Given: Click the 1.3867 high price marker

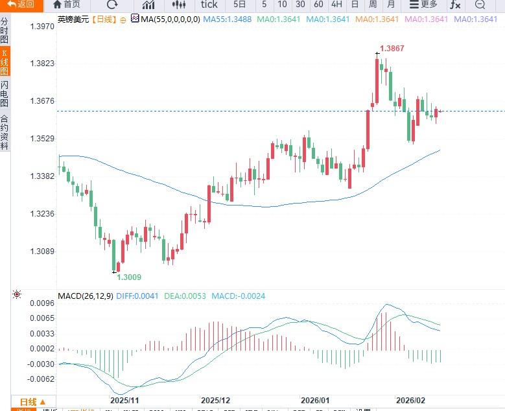Looking at the screenshot, I should pyautogui.click(x=392, y=49).
